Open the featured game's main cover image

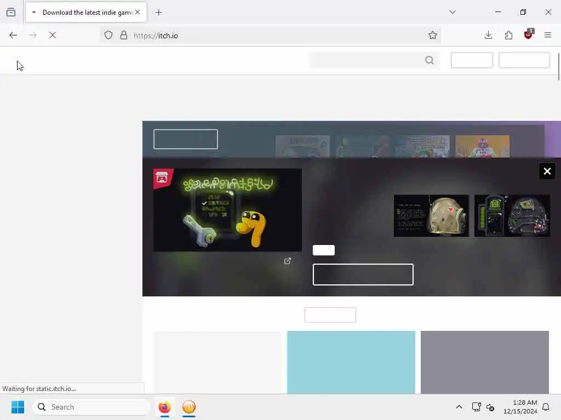(227, 210)
